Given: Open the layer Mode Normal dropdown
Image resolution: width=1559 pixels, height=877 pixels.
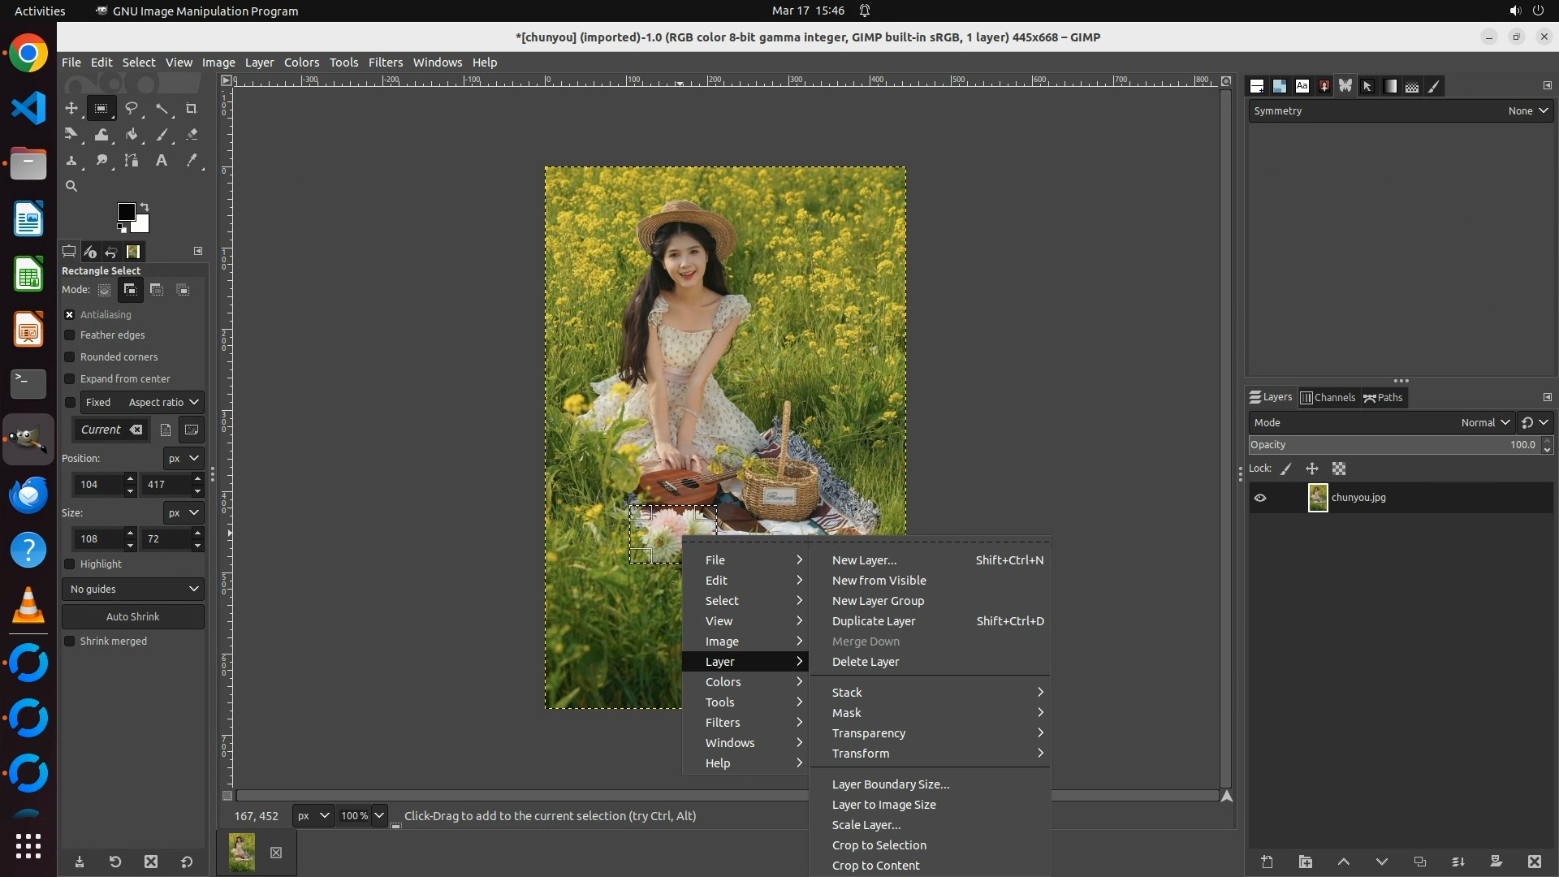Looking at the screenshot, I should click(1484, 422).
